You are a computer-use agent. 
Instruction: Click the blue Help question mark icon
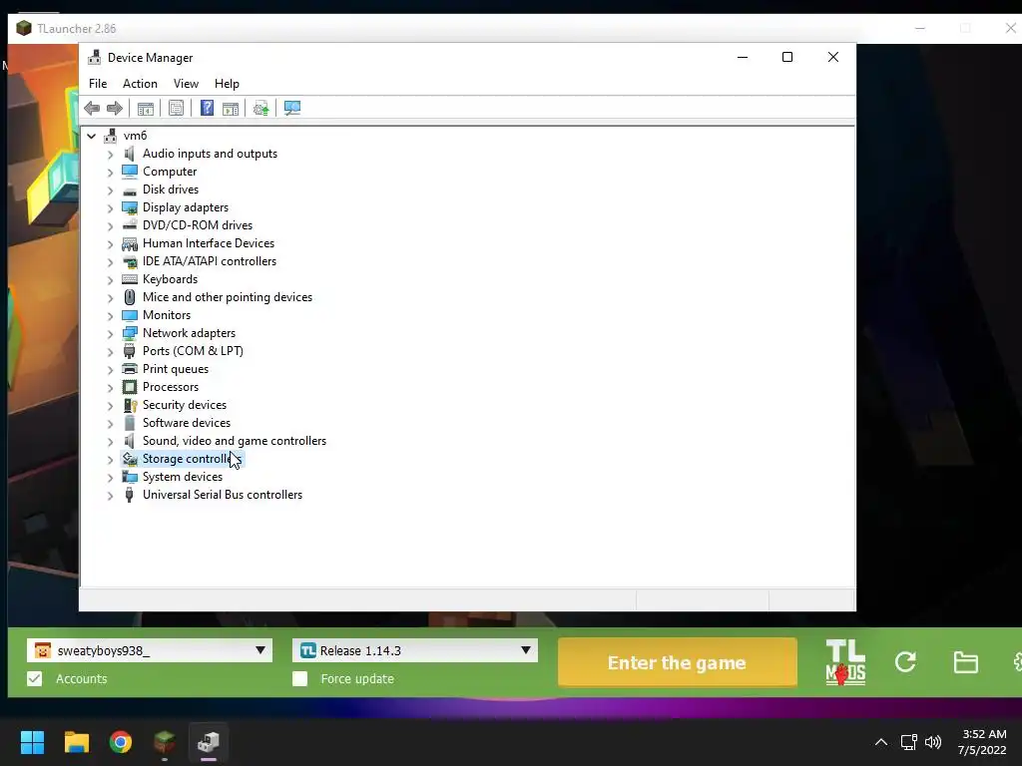pyautogui.click(x=207, y=108)
